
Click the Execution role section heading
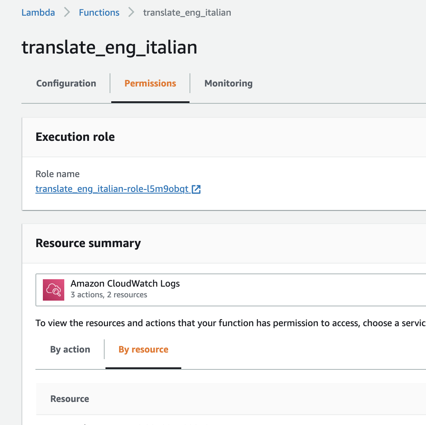point(75,137)
